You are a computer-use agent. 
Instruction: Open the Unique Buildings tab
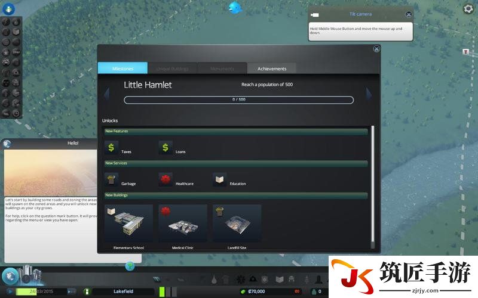tap(173, 69)
